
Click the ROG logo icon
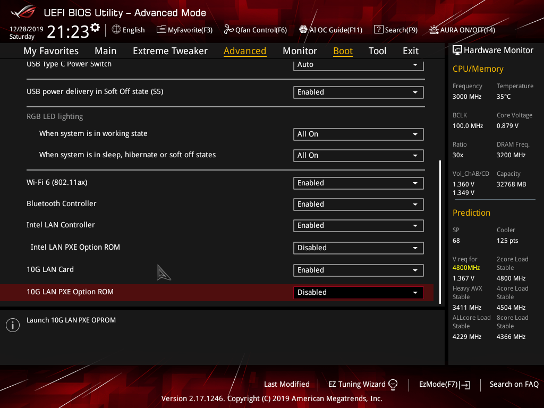23,12
